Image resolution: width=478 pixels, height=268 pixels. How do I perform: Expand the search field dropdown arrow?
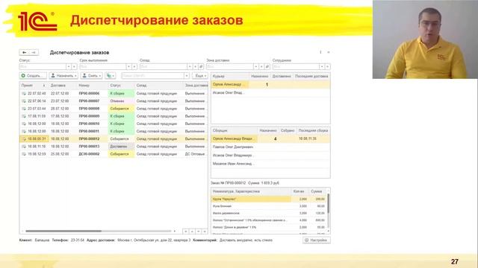point(187,76)
